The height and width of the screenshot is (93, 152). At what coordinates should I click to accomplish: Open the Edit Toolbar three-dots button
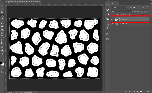pyautogui.click(x=2, y=57)
